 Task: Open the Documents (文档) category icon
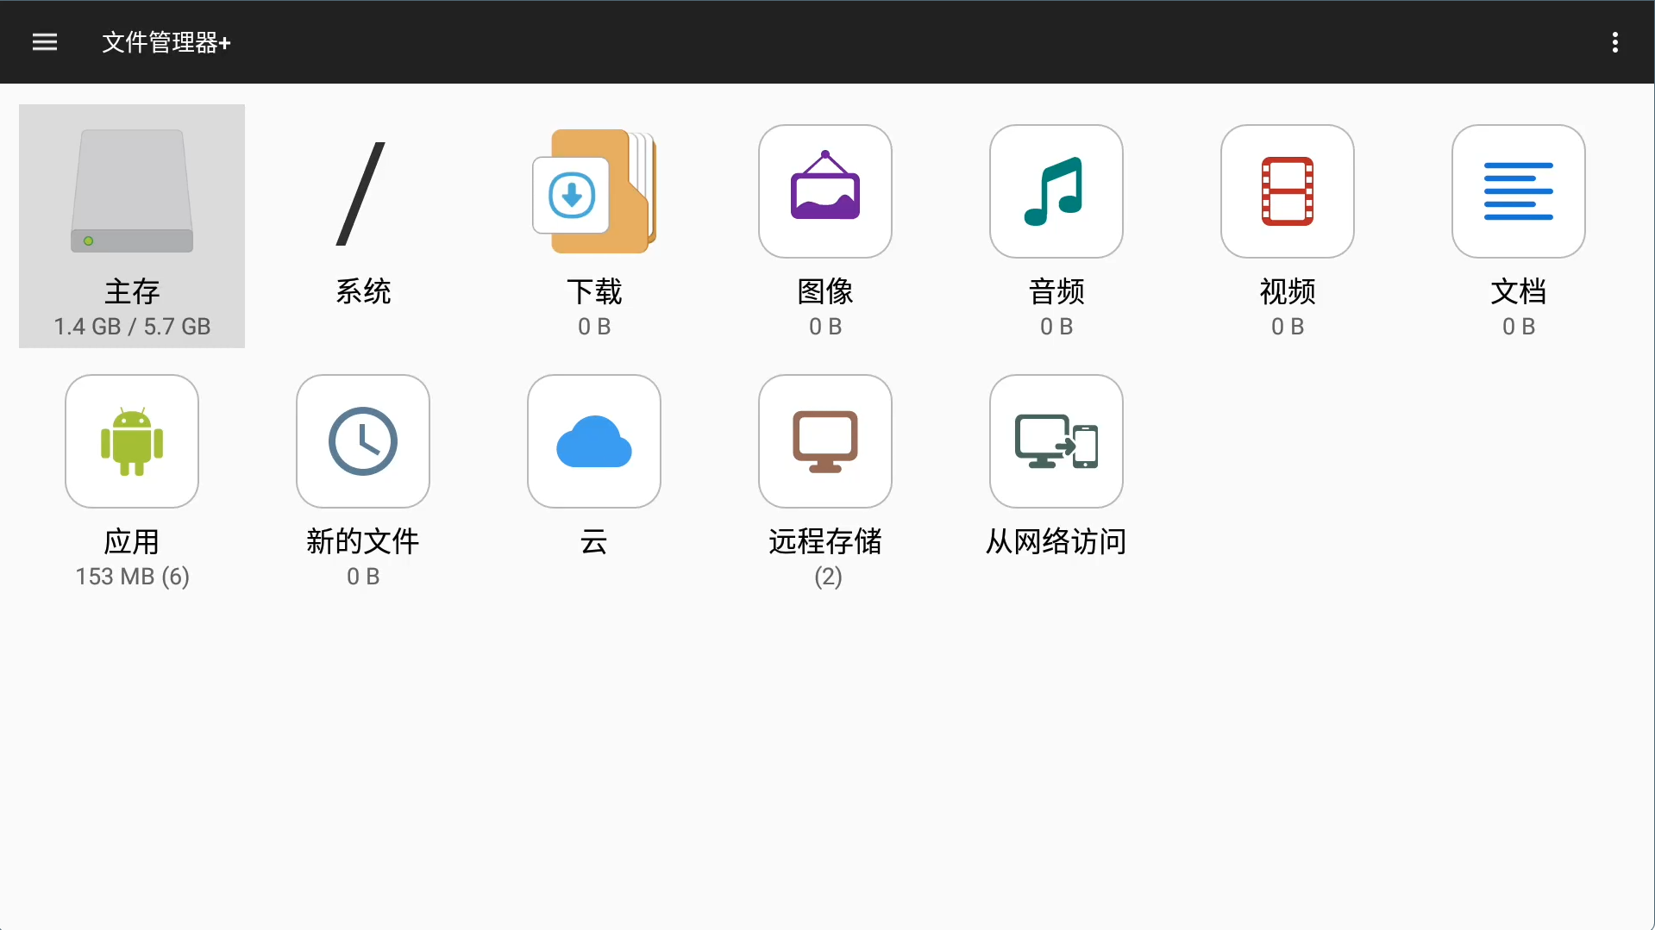pos(1519,191)
